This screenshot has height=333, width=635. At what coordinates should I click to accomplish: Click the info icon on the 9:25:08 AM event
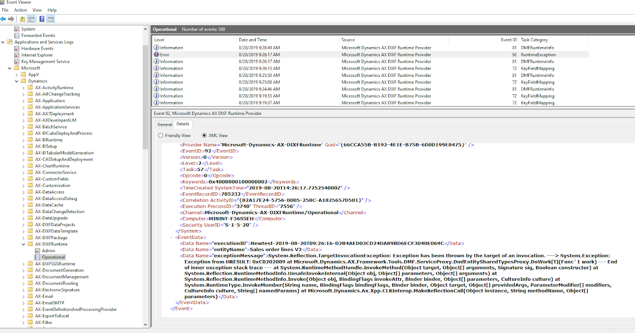(156, 82)
